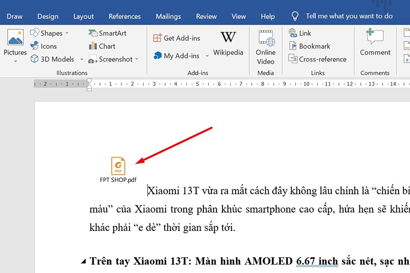
Task: Open the Layout tab
Action: (x=84, y=16)
